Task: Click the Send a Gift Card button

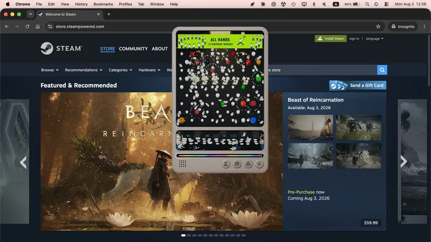Action: (x=358, y=85)
